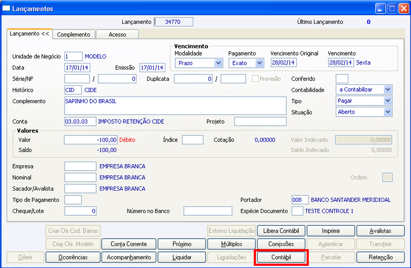Click the Complemento text area
The width and height of the screenshot is (411, 268).
(x=175, y=106)
